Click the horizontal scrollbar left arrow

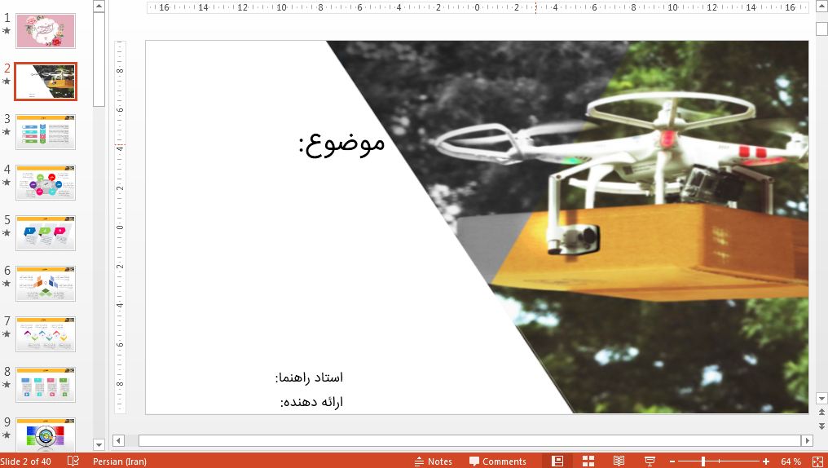(x=119, y=440)
